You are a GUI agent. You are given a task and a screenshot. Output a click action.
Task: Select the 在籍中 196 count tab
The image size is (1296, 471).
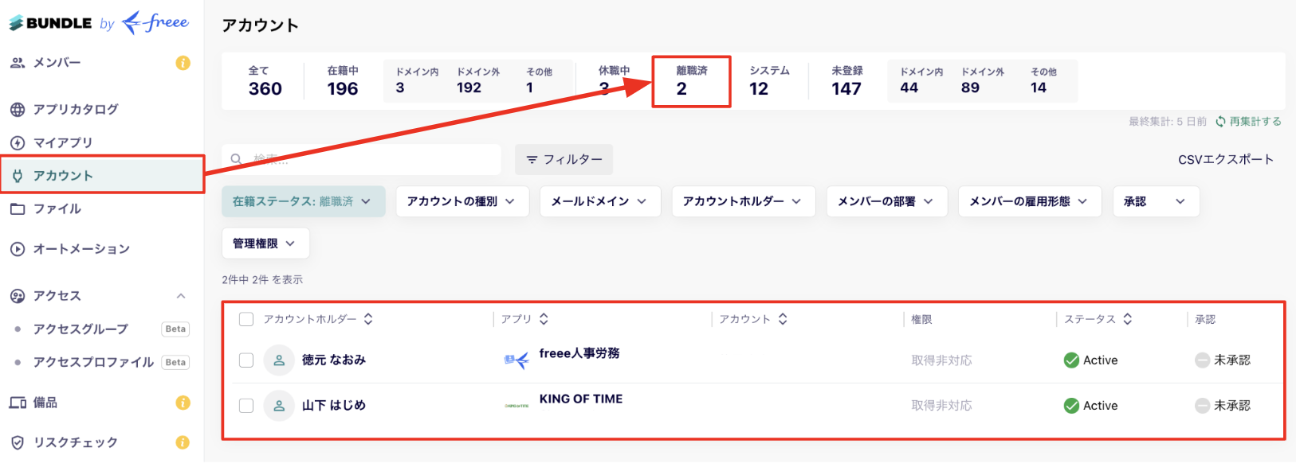(343, 80)
